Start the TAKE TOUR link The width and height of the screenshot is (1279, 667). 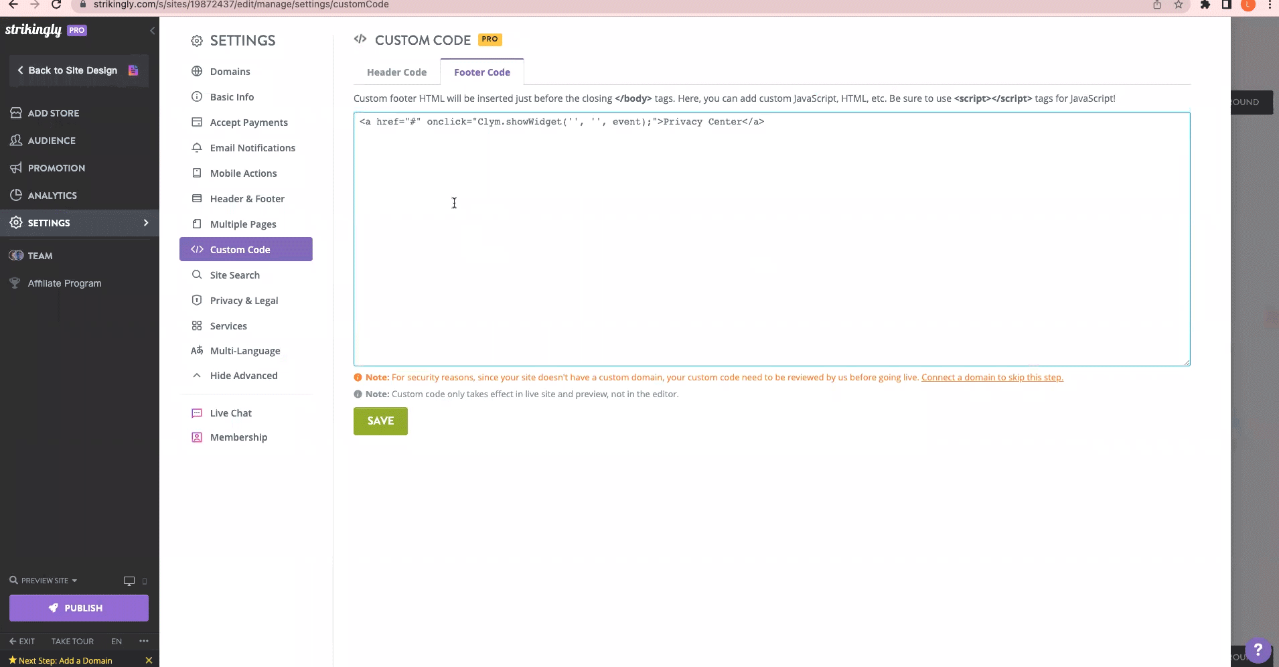pos(72,642)
